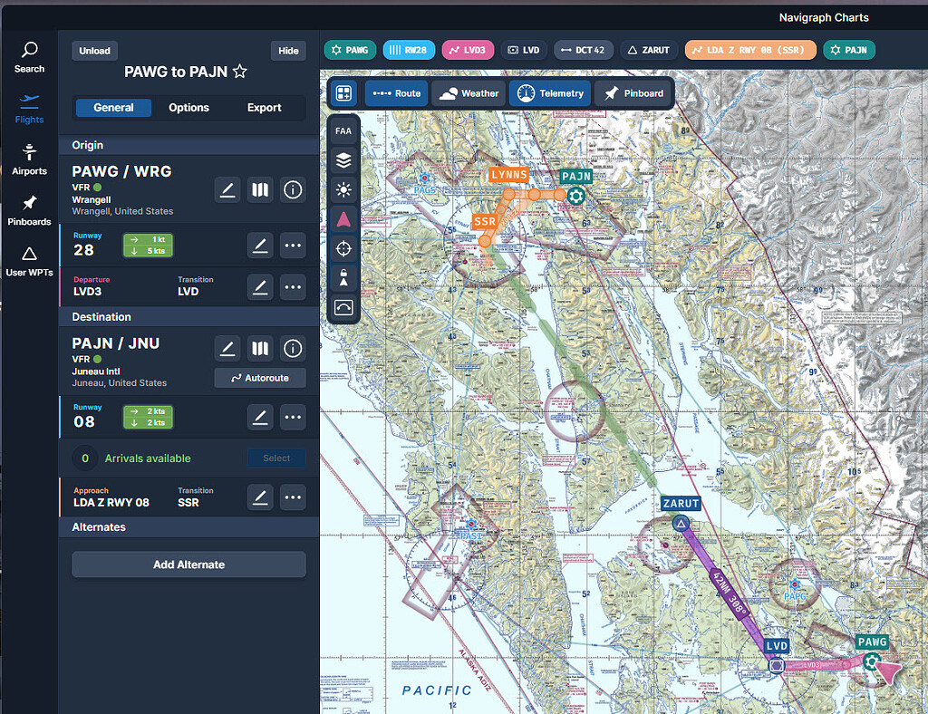Click the Juneau Intl airport name text
The image size is (928, 714).
[x=96, y=371]
